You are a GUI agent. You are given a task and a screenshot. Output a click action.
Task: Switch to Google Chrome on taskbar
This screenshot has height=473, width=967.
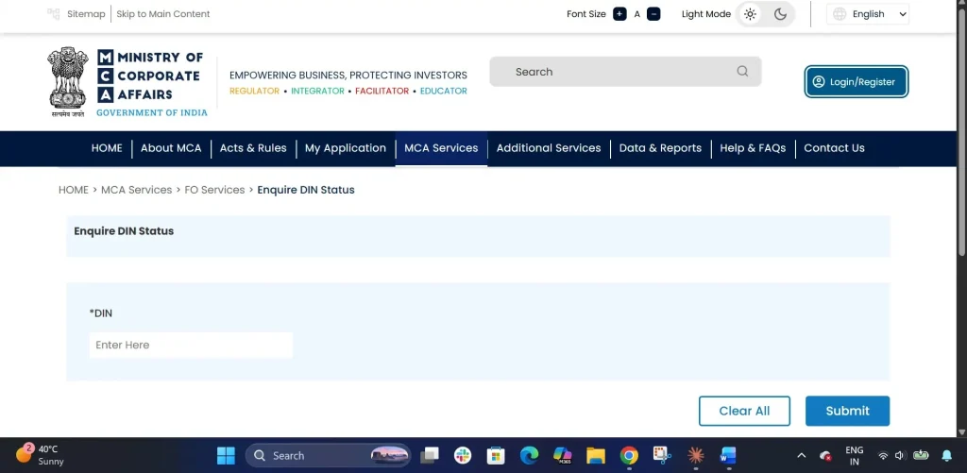tap(629, 456)
